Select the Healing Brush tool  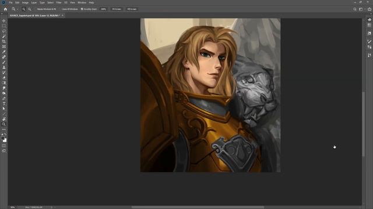coord(4,57)
